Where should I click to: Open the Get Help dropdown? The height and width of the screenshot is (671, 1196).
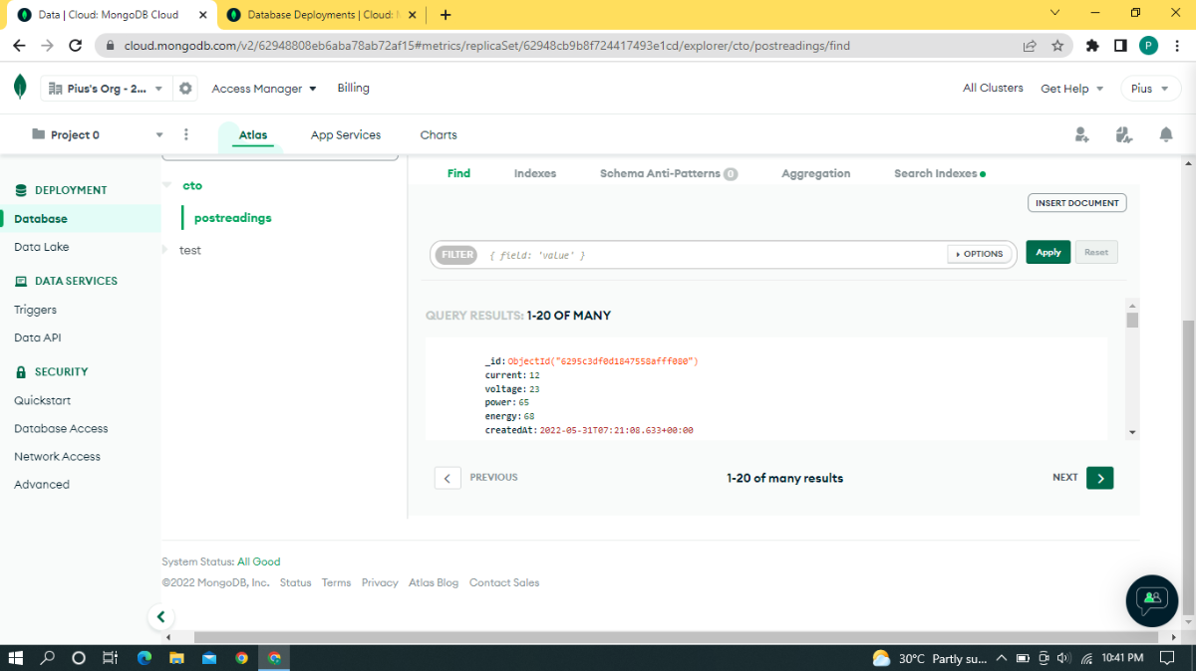pyautogui.click(x=1072, y=89)
